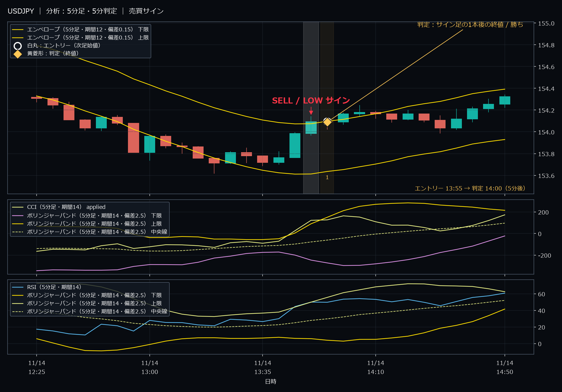Click the 売買サイン title text
Screen dimensions: 562x392
[x=146, y=11]
